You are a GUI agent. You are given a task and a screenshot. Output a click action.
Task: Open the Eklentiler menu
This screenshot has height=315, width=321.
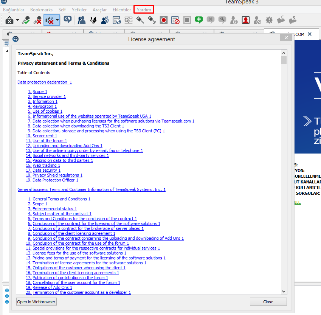point(122,9)
